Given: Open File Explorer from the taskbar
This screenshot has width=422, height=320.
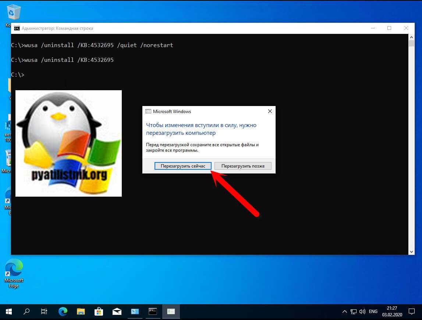Looking at the screenshot, I should [81, 312].
